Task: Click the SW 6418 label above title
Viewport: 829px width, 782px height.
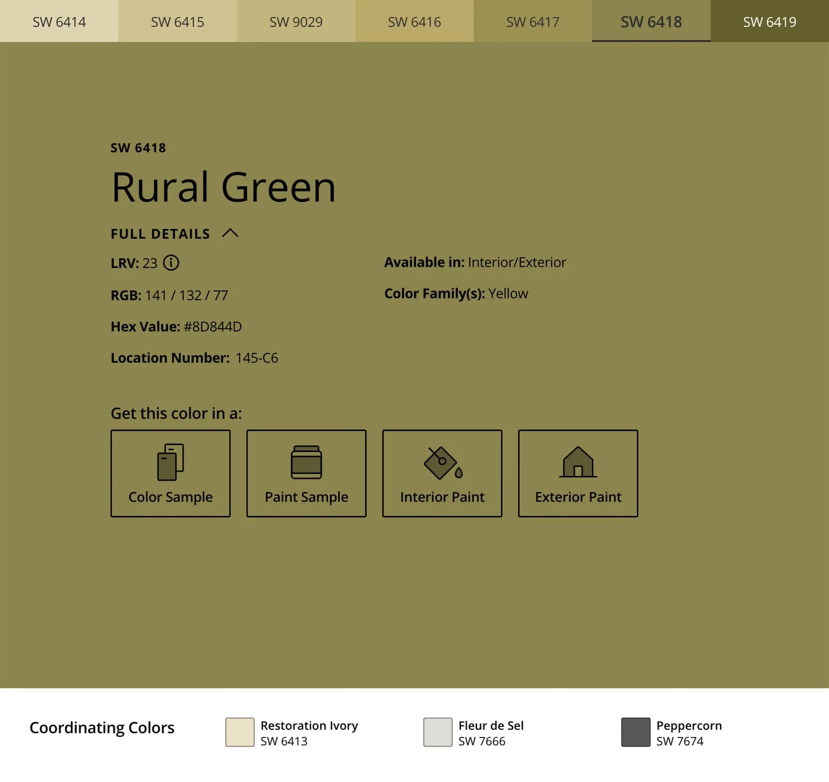Action: 138,148
